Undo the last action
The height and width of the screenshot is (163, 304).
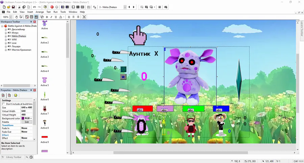(x=34, y=7)
